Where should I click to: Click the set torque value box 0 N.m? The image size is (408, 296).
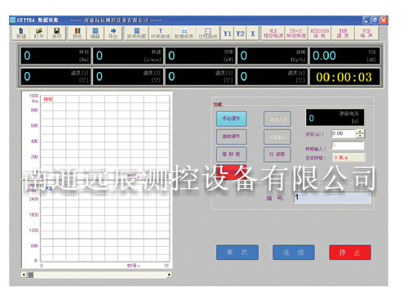pos(348,158)
